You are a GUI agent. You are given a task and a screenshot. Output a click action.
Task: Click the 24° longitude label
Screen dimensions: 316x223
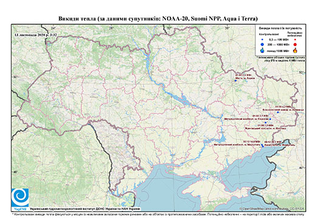(53, 28)
